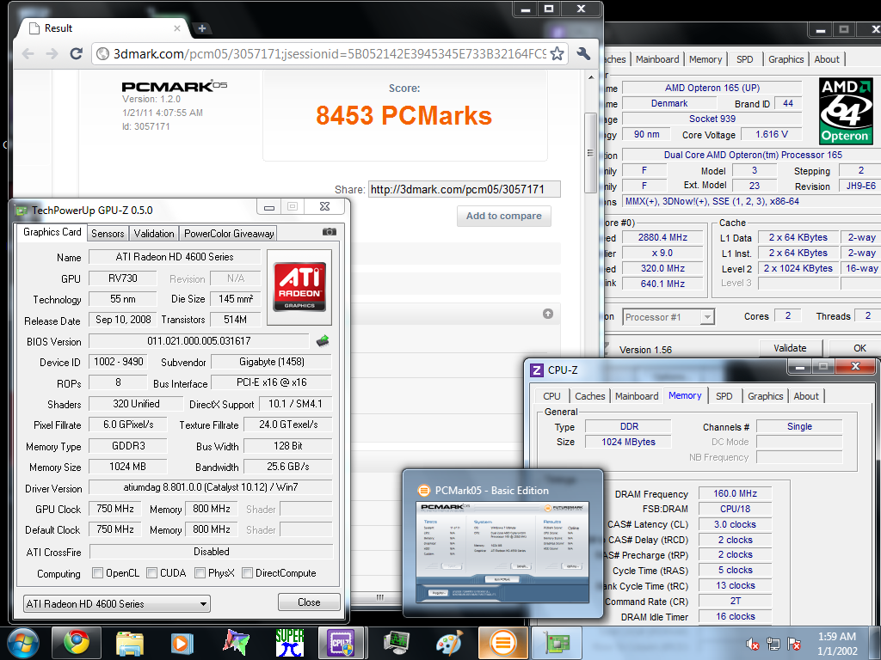Open Chrome from the taskbar
881x660 pixels.
pos(77,643)
